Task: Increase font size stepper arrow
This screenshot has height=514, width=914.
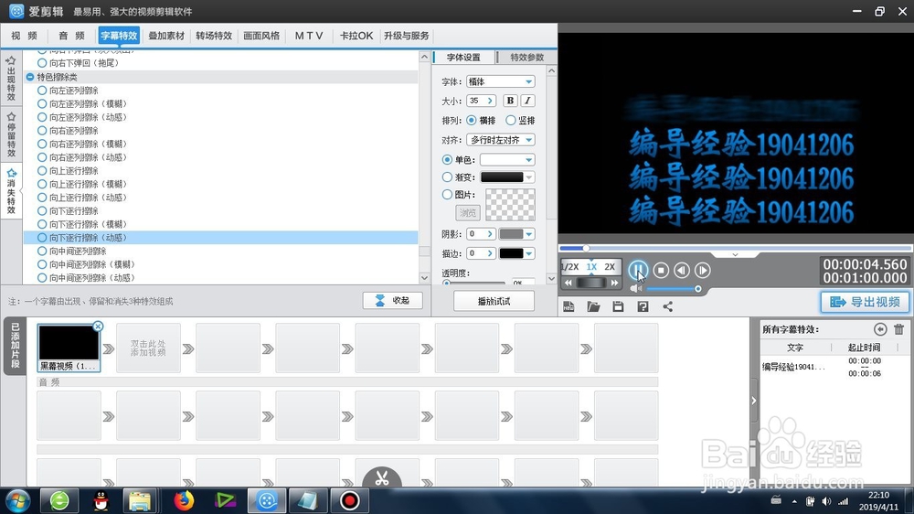Action: pyautogui.click(x=490, y=101)
